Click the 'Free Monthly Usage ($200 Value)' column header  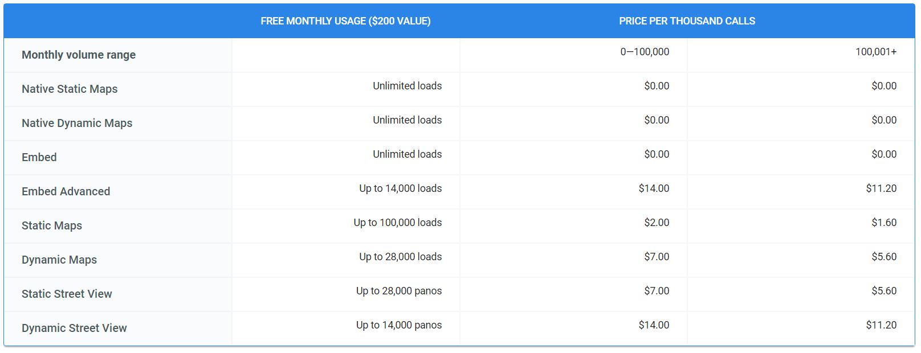345,21
